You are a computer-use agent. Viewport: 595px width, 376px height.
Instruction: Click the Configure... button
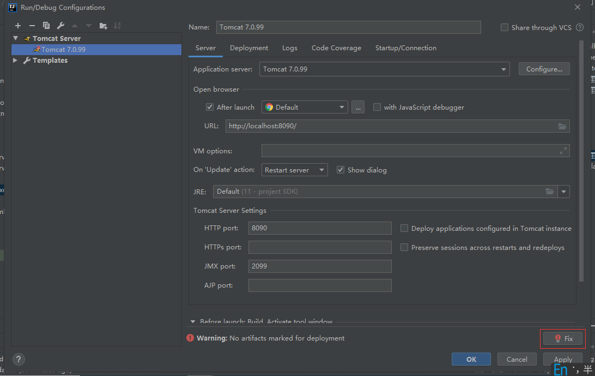tap(544, 69)
